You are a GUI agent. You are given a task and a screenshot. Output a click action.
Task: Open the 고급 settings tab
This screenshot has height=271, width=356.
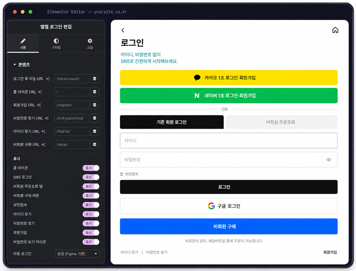click(90, 43)
